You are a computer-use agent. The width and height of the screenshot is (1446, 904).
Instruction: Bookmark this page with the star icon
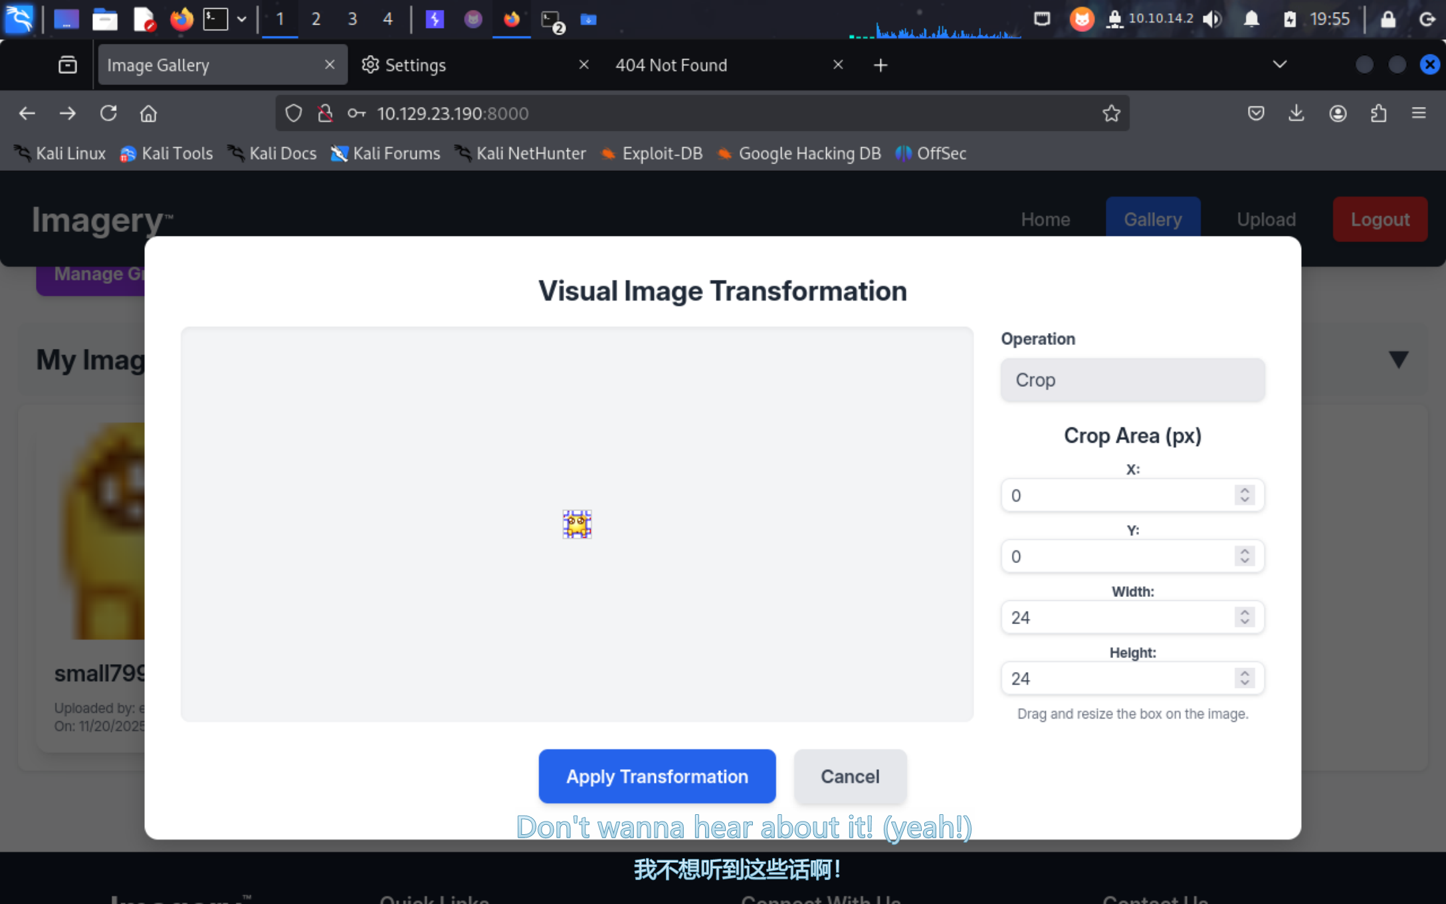(1111, 114)
